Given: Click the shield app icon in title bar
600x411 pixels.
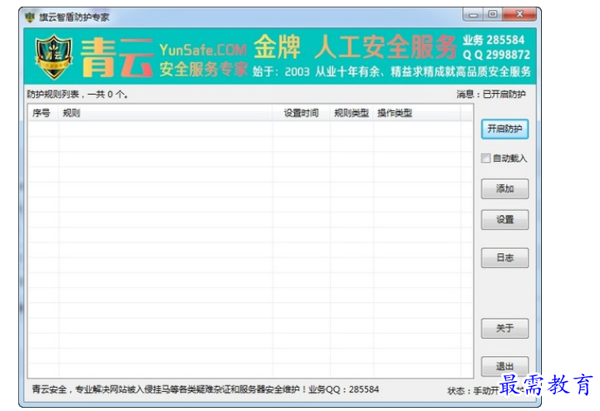Looking at the screenshot, I should click(30, 17).
